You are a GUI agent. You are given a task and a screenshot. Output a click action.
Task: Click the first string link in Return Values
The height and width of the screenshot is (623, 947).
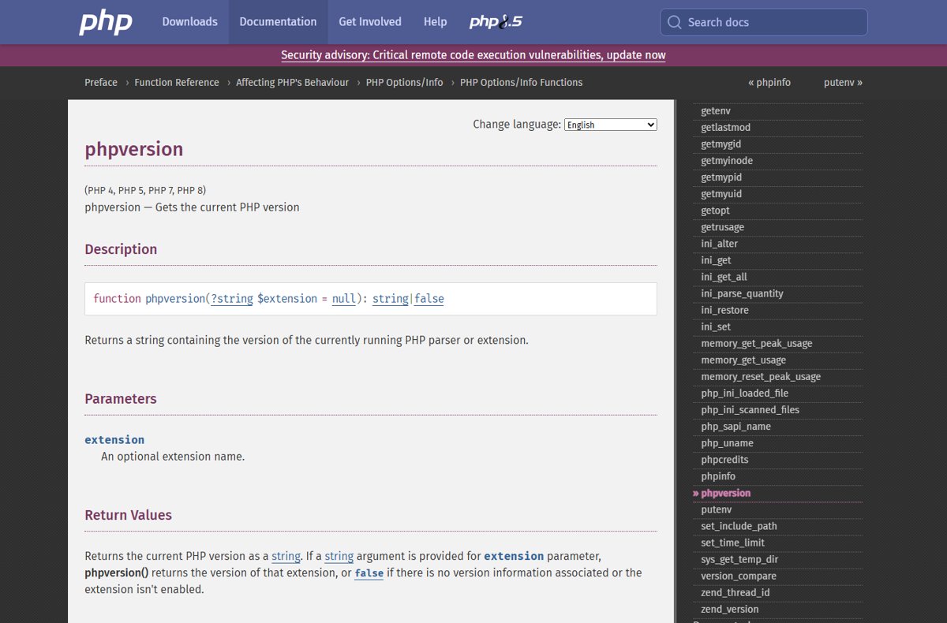pyautogui.click(x=286, y=556)
